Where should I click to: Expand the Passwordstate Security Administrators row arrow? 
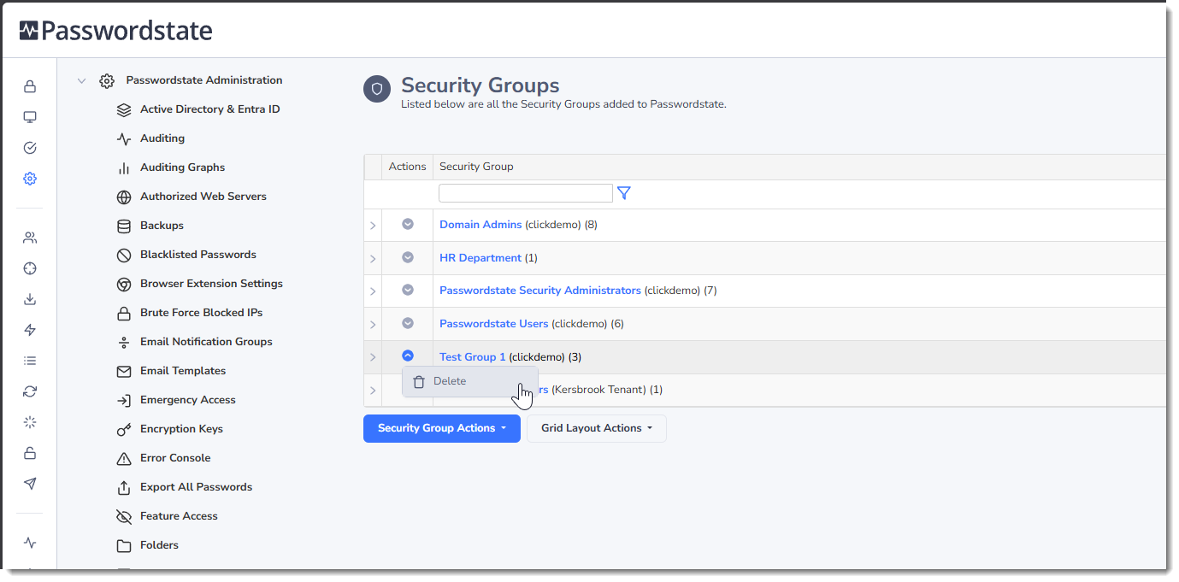(x=373, y=291)
